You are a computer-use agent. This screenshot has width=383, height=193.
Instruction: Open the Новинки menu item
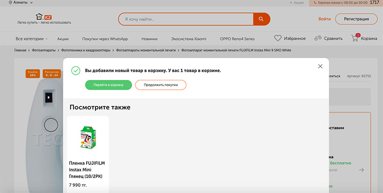tap(149, 39)
